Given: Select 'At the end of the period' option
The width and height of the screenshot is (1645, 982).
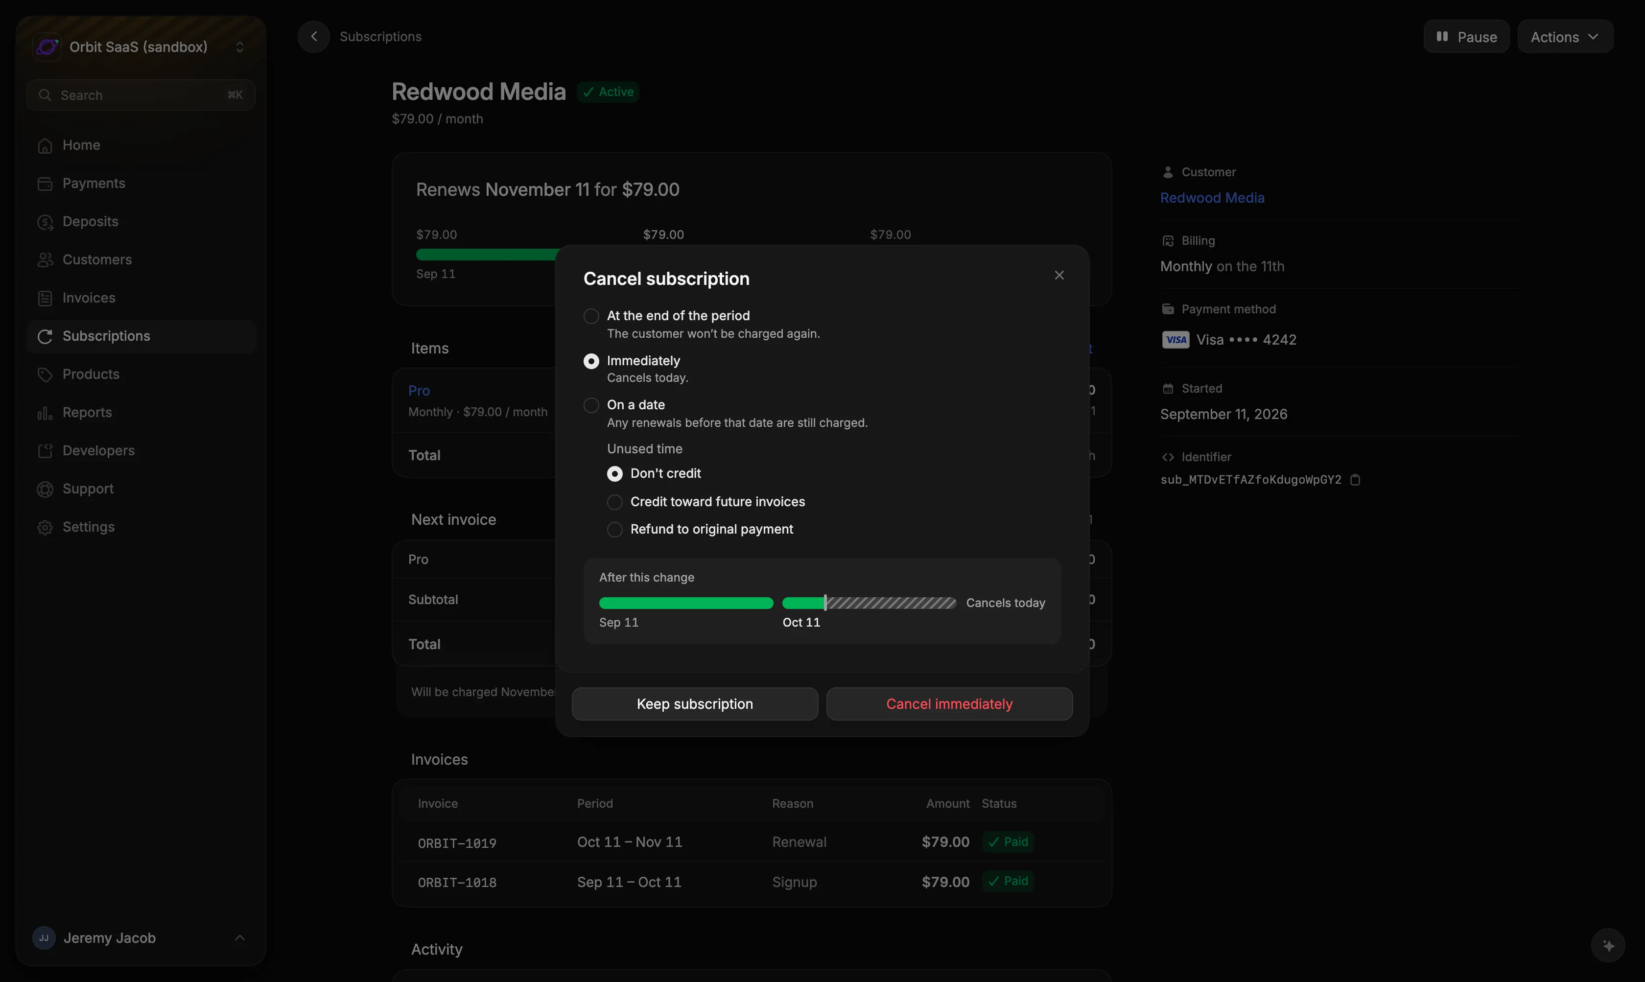Looking at the screenshot, I should tap(591, 316).
